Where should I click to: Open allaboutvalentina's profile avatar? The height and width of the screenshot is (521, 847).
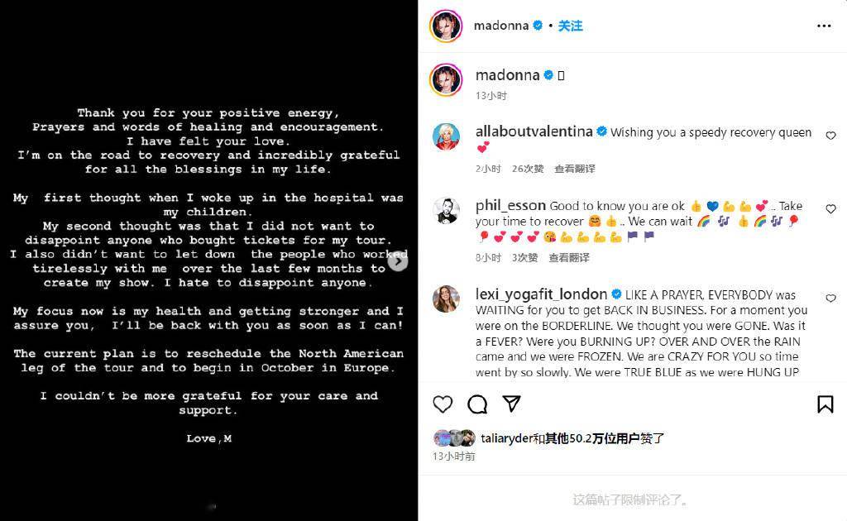pyautogui.click(x=446, y=136)
